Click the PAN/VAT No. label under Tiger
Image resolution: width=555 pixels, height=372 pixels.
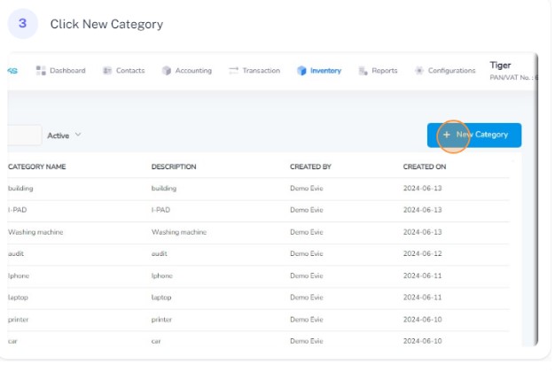tap(510, 77)
